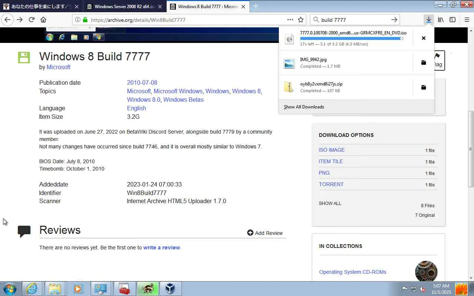Launch Windows Media Player from taskbar
The width and height of the screenshot is (474, 296).
tap(78, 289)
